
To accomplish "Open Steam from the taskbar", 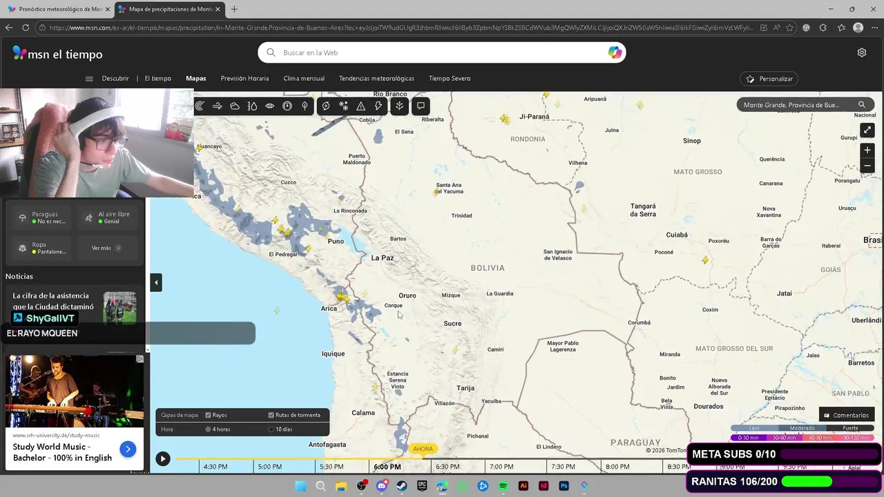I will click(401, 486).
